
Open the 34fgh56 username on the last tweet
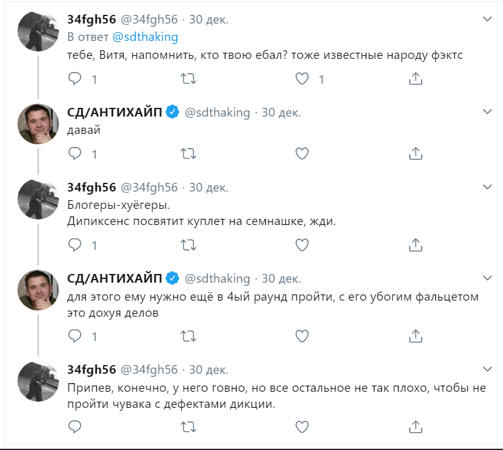pyautogui.click(x=91, y=369)
